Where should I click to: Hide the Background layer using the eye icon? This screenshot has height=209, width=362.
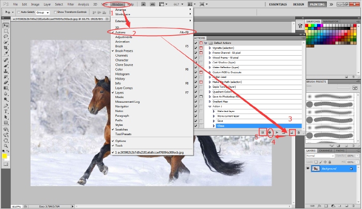(x=308, y=169)
